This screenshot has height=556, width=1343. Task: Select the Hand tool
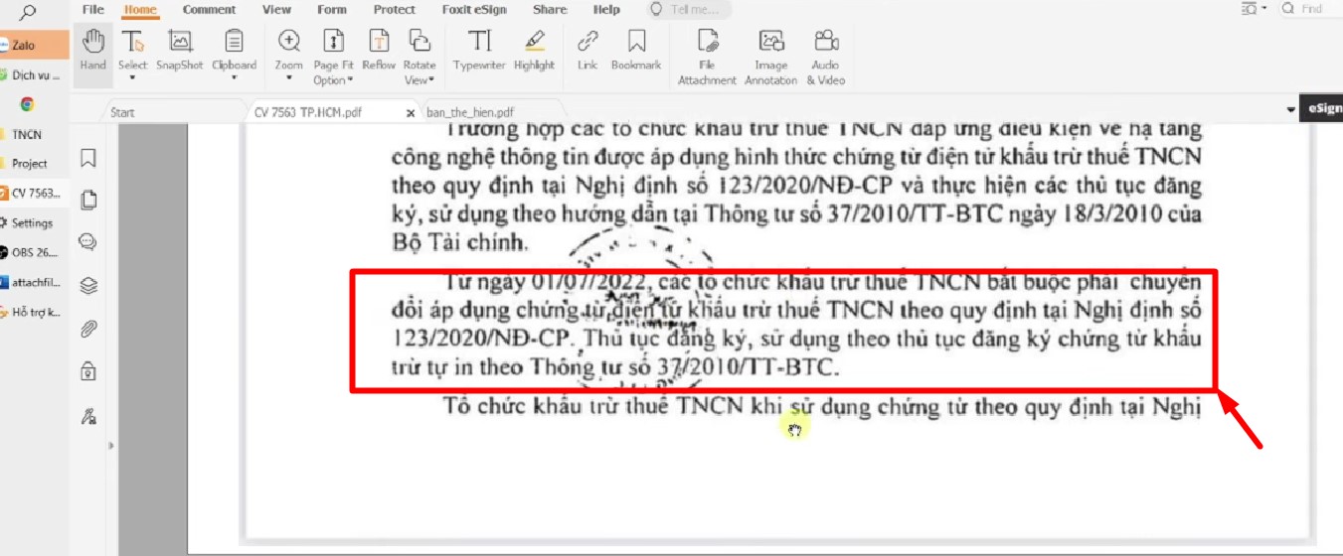[92, 50]
